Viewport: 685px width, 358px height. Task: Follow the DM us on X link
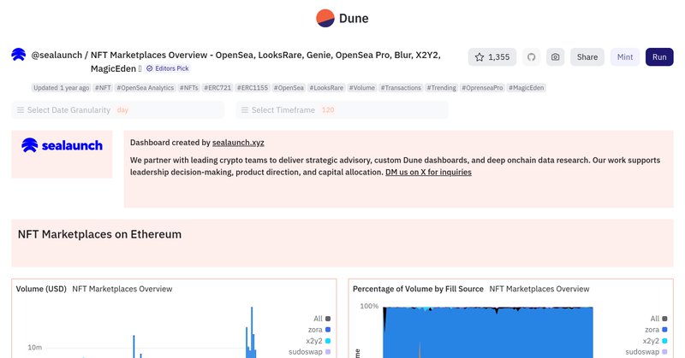428,173
